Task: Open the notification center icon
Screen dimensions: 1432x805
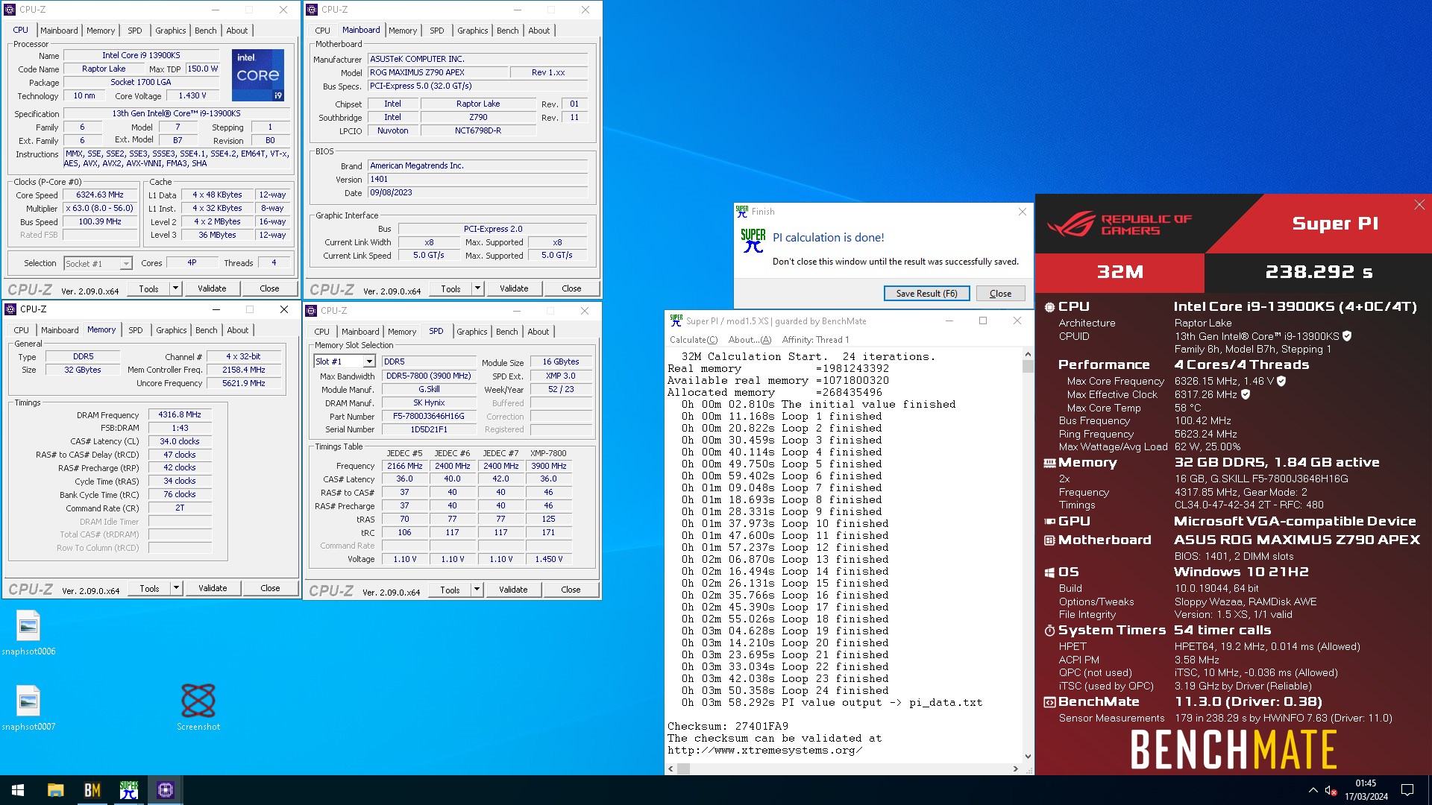Action: (x=1407, y=790)
